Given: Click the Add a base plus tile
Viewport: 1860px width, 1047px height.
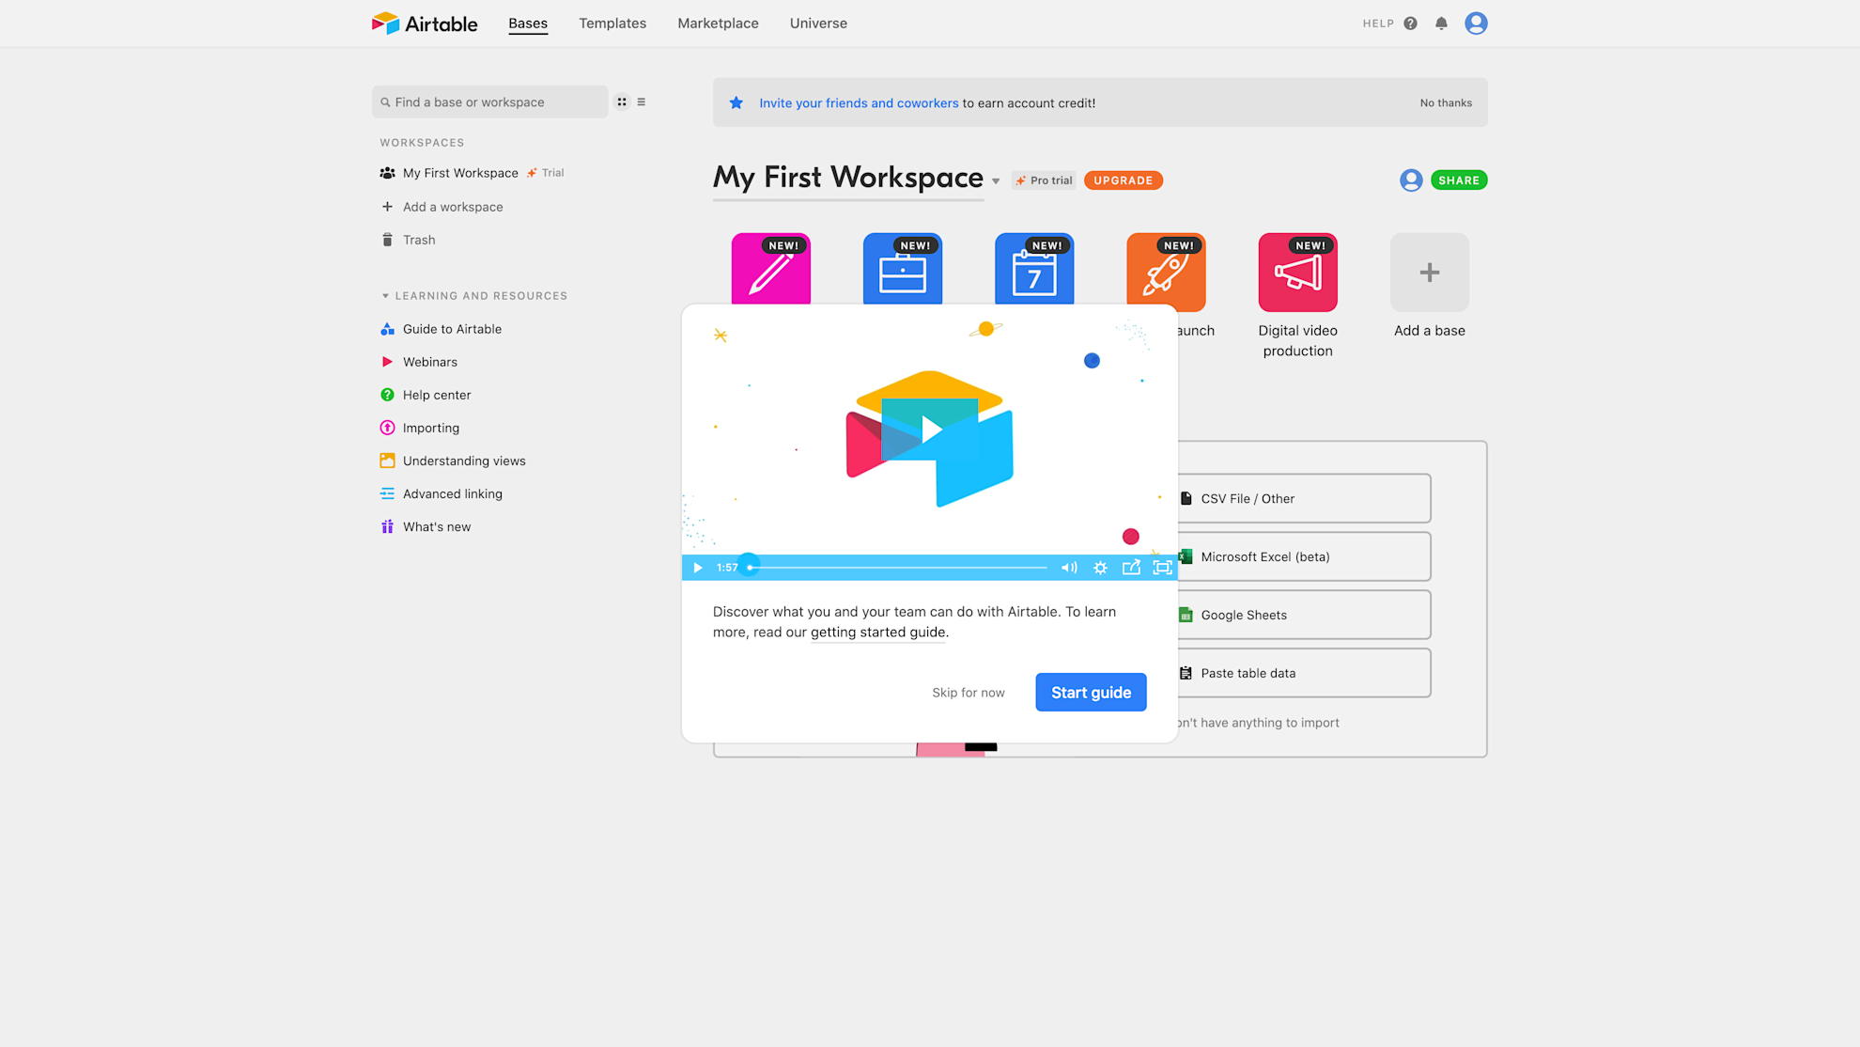Looking at the screenshot, I should pos(1430,273).
